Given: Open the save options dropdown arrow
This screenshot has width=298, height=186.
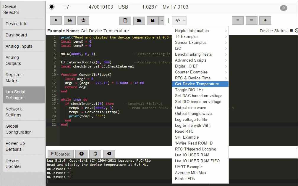Looking at the screenshot, I should click(x=162, y=20).
